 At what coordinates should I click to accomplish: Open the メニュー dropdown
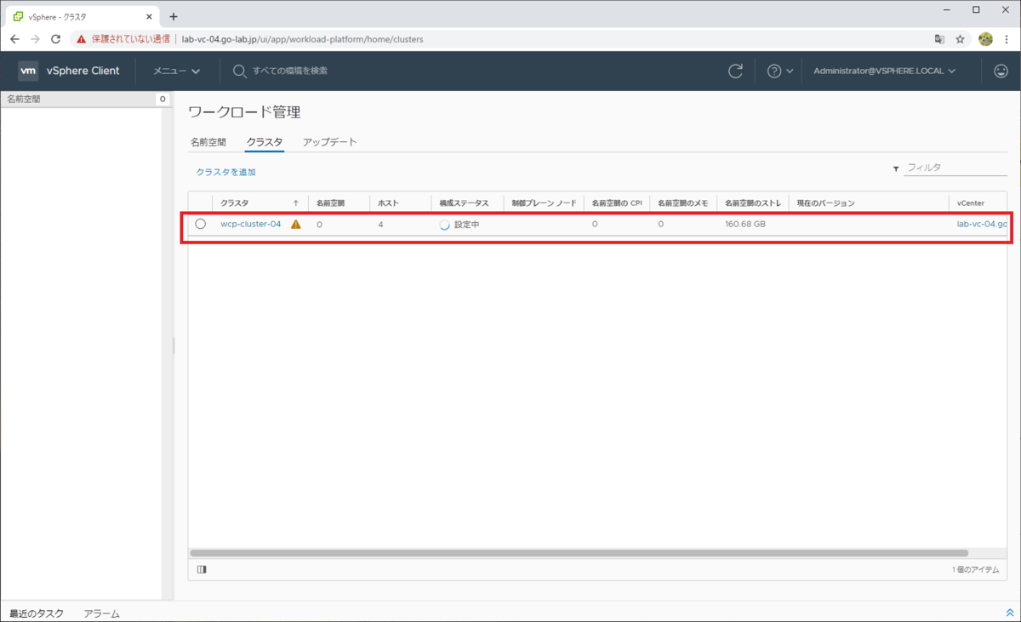176,71
